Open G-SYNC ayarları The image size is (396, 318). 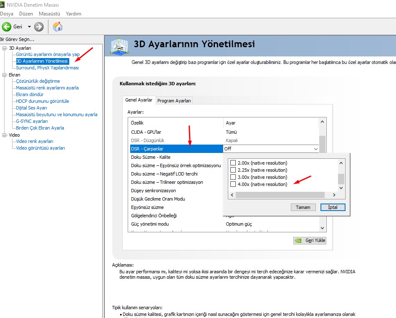[32, 121]
